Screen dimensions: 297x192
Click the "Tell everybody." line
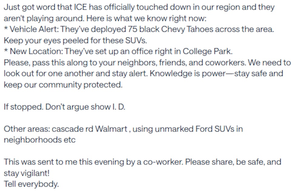tap(31, 184)
